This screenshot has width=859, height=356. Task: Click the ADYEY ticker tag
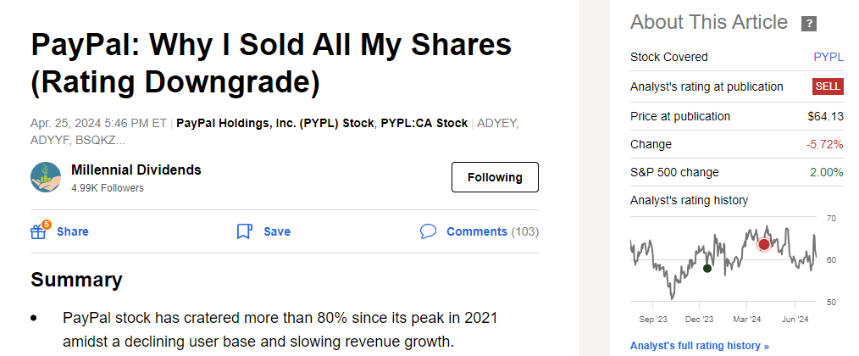pos(497,123)
